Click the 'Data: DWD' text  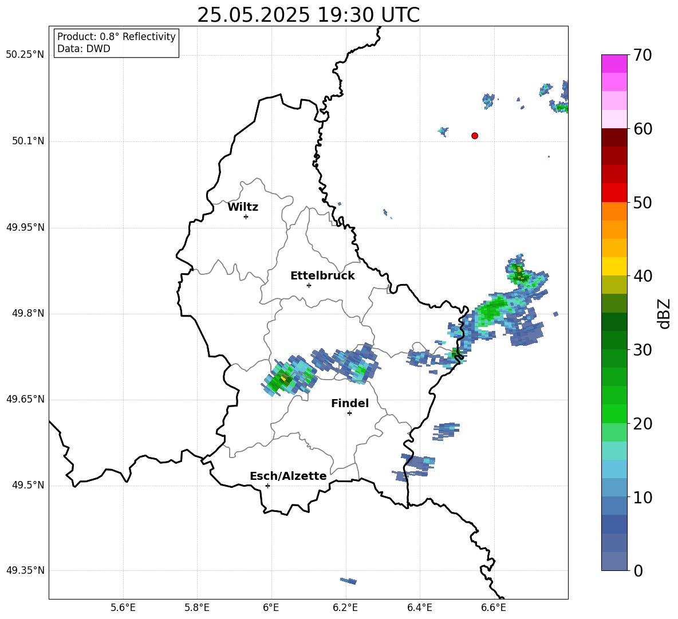(x=84, y=49)
